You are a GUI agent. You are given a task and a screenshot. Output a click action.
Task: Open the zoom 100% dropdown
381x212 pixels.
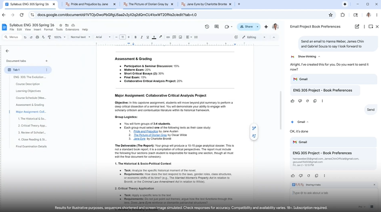[59, 37]
